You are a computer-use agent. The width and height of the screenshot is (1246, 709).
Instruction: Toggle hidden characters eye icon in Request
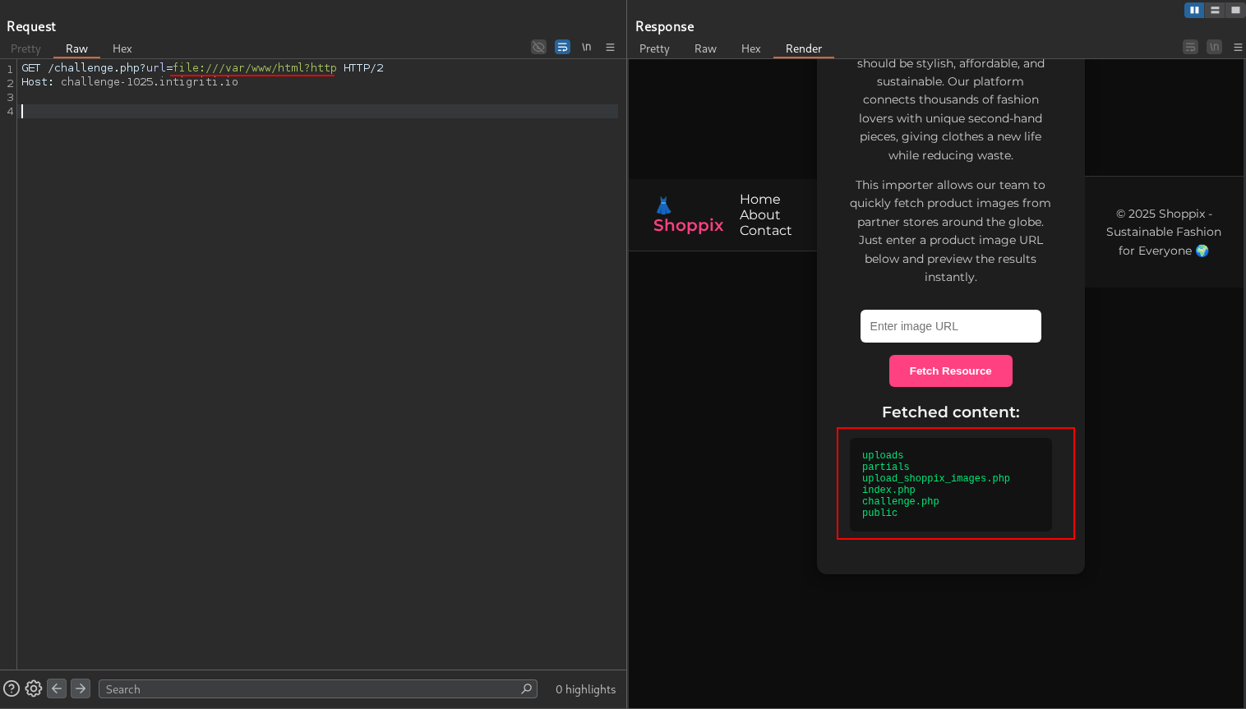(538, 47)
